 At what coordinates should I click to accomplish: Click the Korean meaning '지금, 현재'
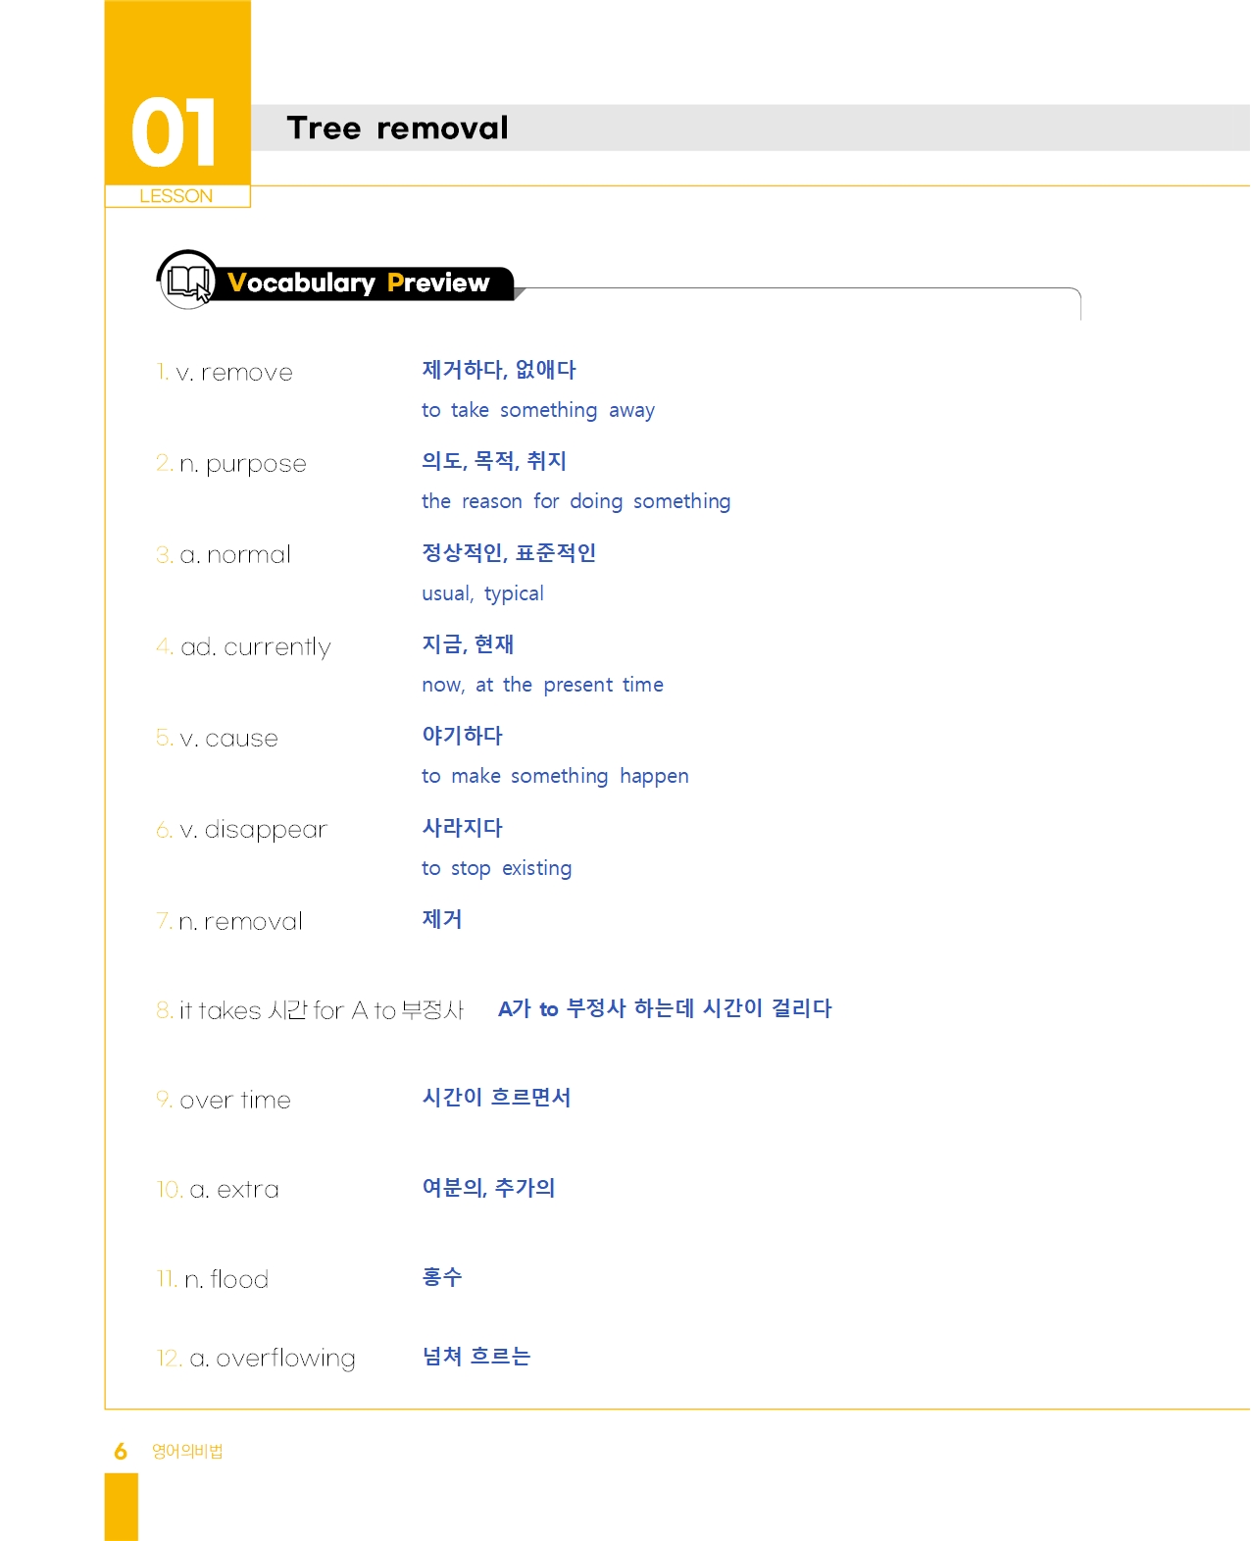[468, 644]
